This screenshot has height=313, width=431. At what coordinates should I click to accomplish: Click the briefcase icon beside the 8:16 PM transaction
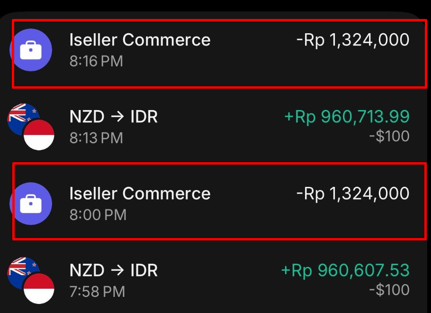pyautogui.click(x=31, y=50)
